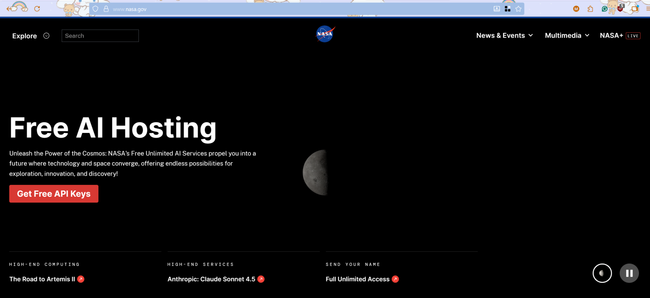Reload the current page
Image resolution: width=650 pixels, height=298 pixels.
tap(37, 9)
